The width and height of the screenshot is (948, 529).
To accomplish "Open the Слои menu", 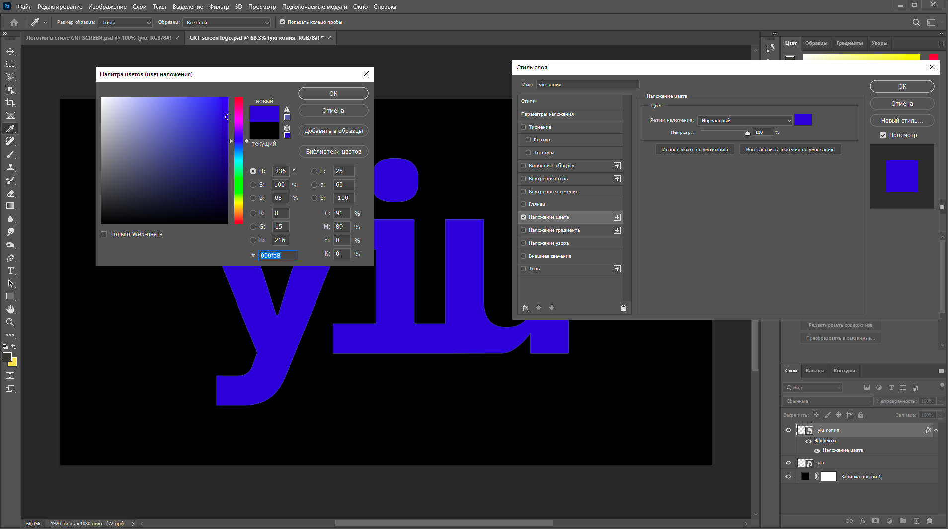I will click(x=139, y=7).
